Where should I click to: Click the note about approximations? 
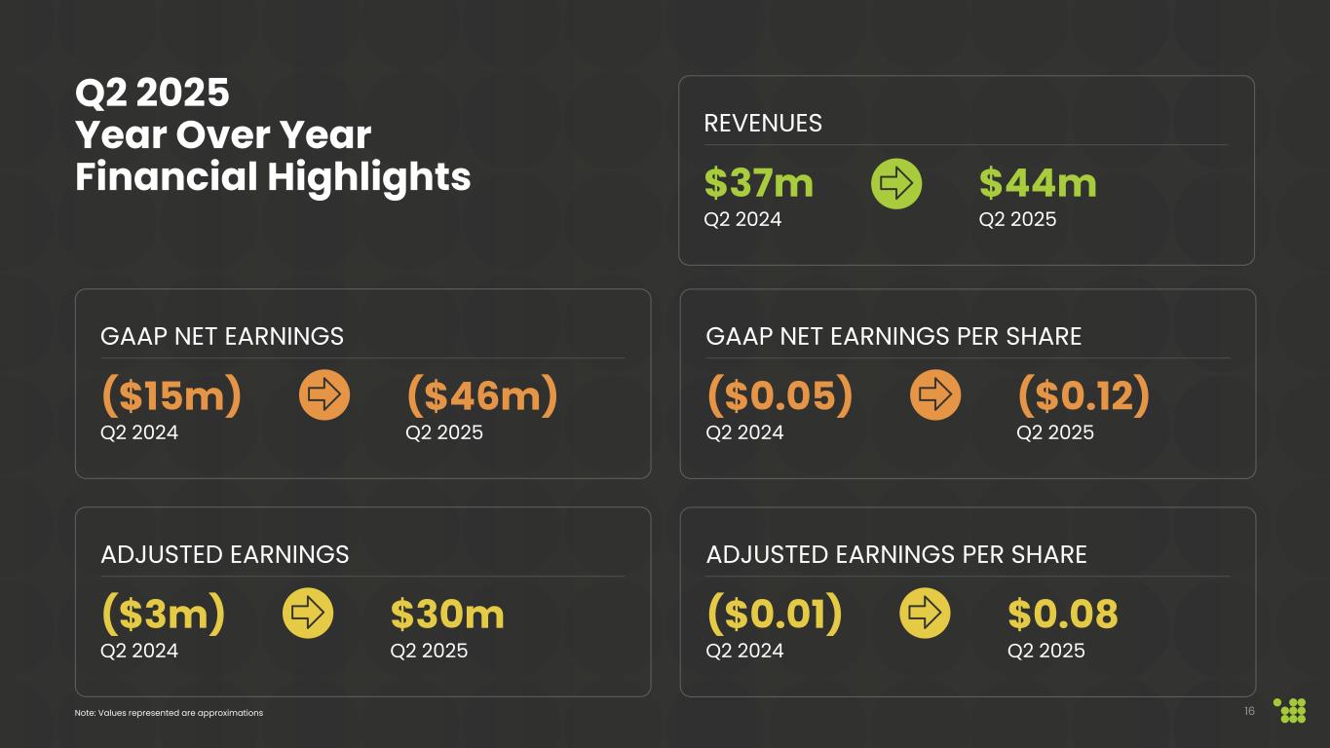click(x=169, y=713)
